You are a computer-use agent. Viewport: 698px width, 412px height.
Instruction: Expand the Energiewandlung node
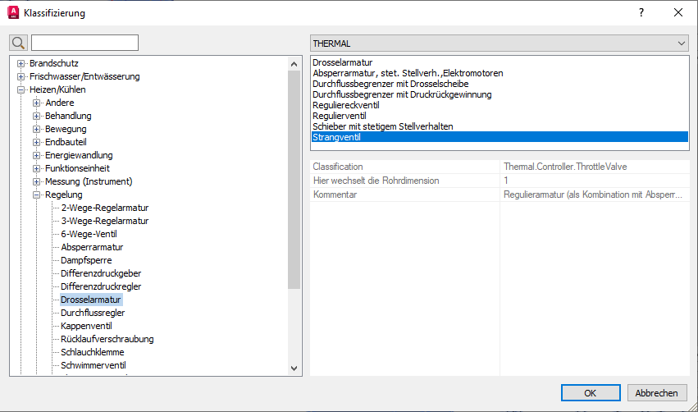click(x=37, y=155)
